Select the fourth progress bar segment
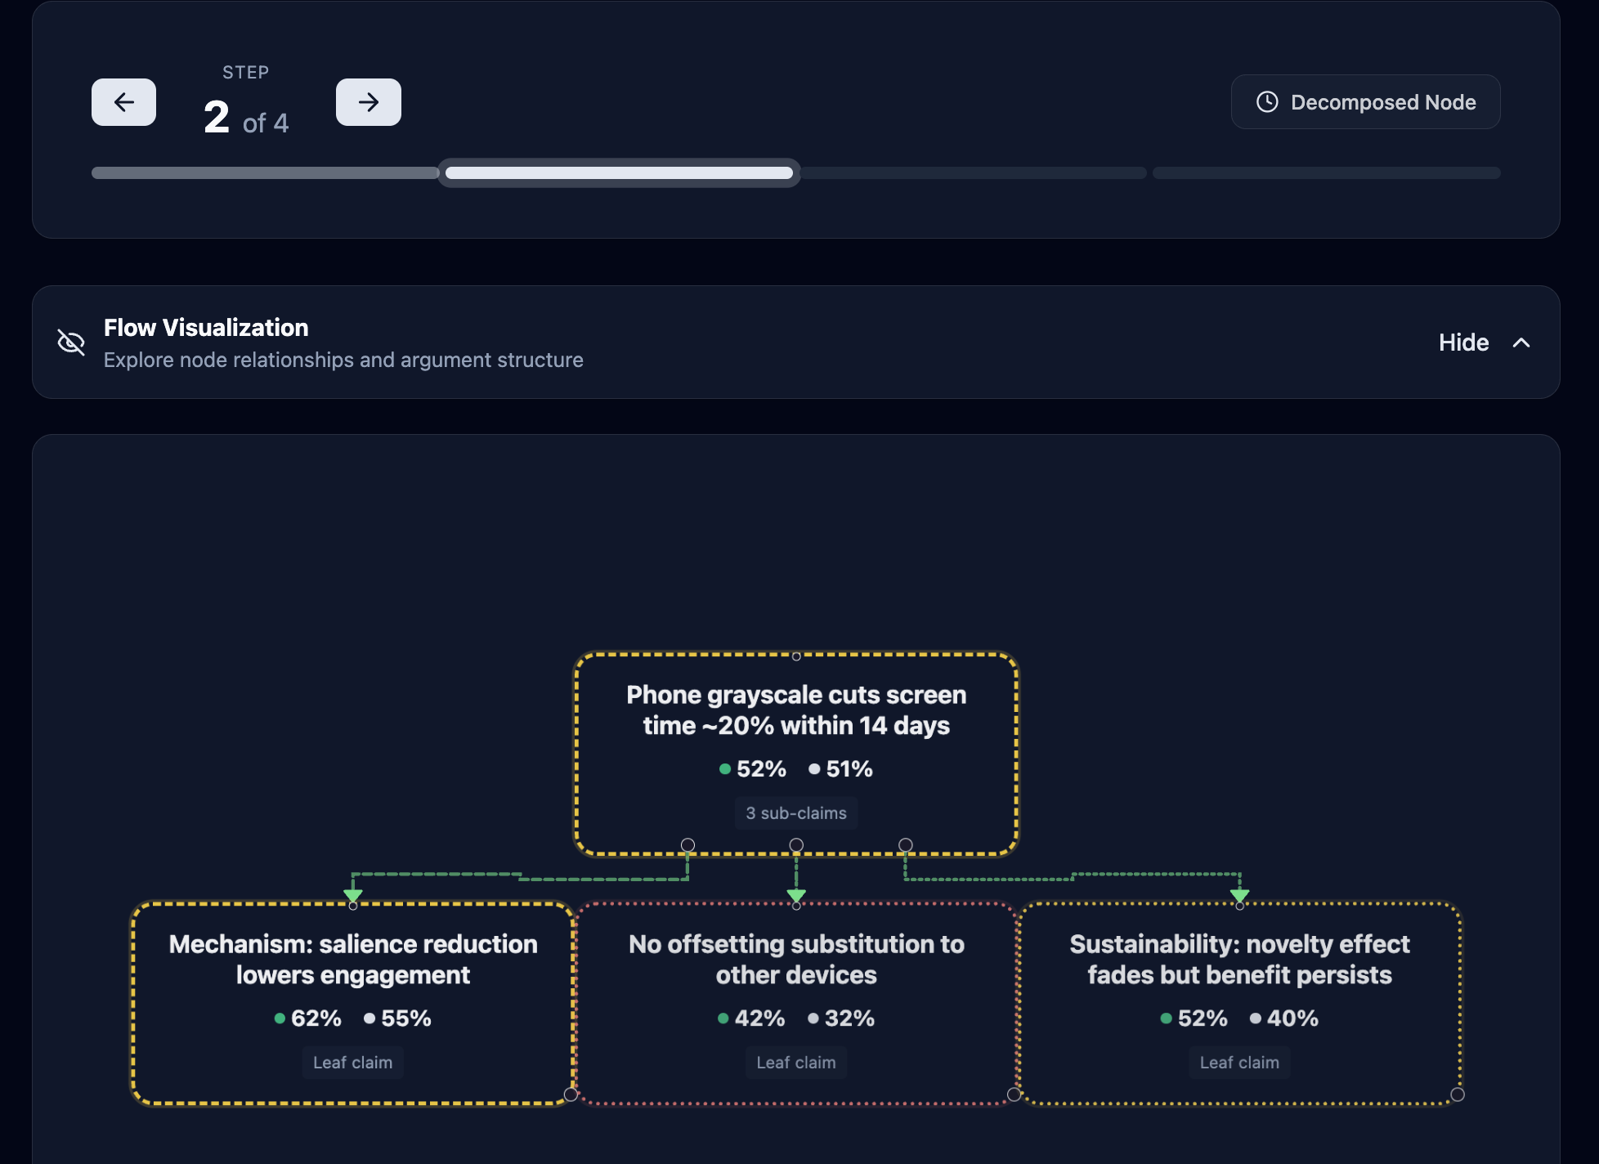The height and width of the screenshot is (1164, 1599). [1326, 173]
